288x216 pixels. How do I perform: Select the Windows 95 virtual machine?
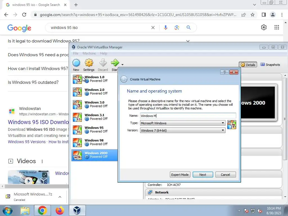point(94,130)
